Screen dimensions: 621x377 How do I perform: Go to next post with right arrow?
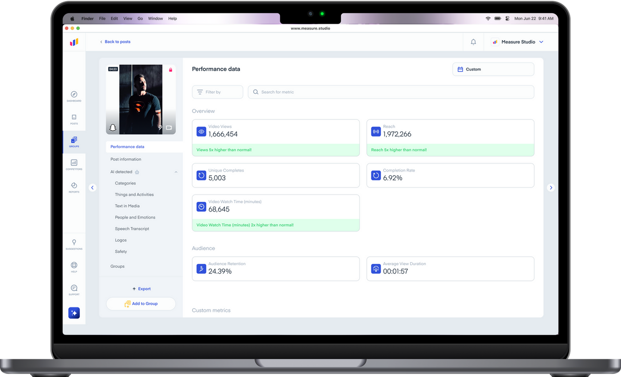point(551,188)
